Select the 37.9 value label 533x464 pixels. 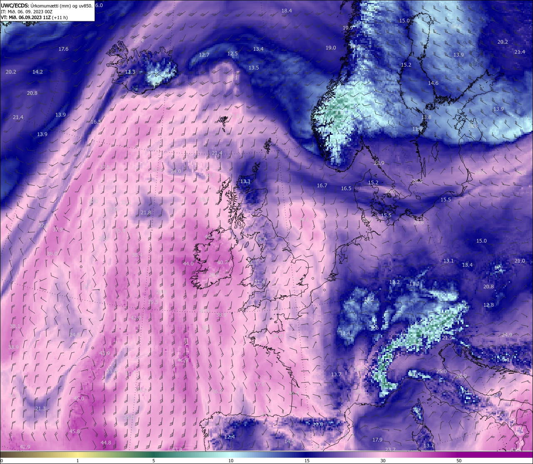point(58,230)
